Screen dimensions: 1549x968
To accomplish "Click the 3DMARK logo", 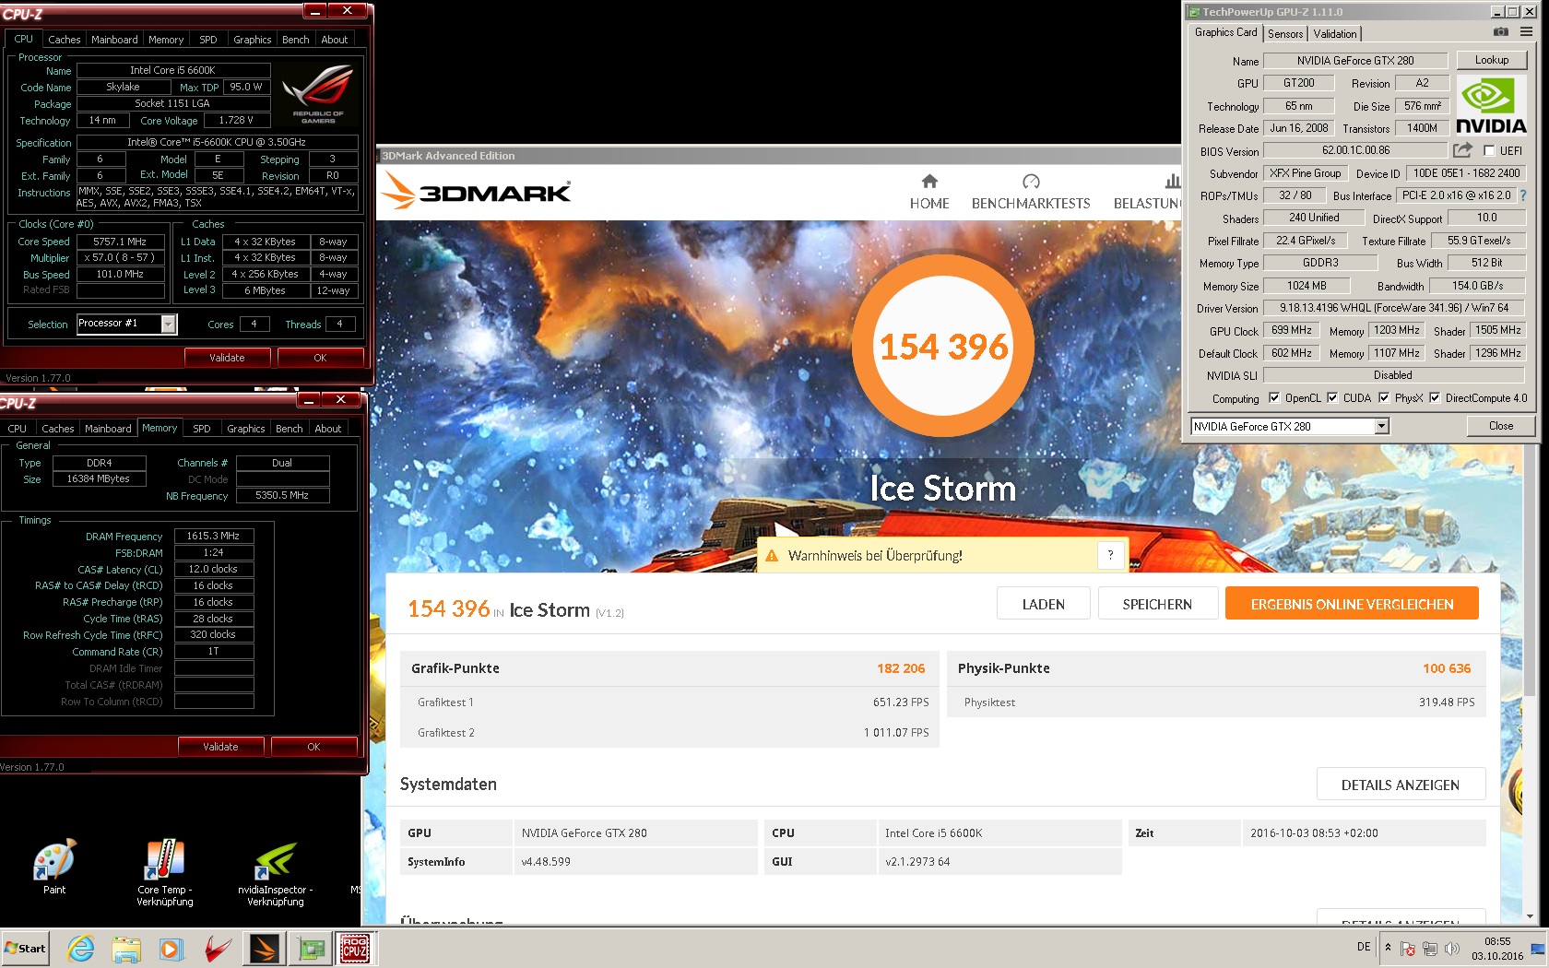I will click(x=478, y=191).
